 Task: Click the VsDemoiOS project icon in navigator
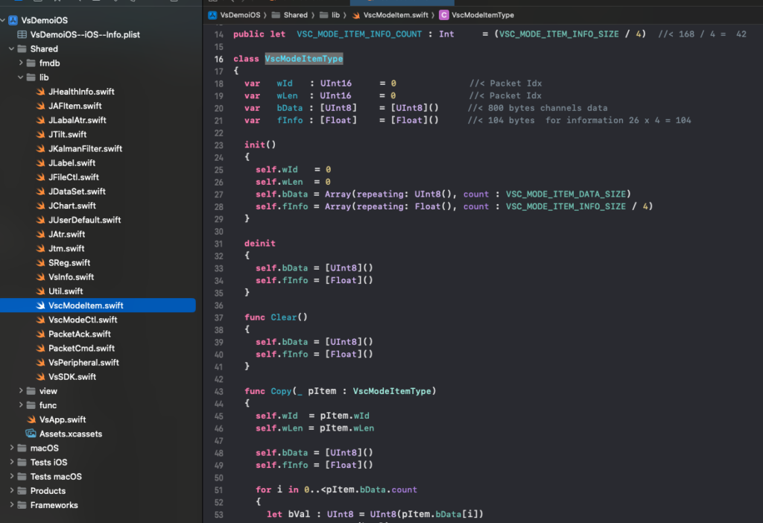pyautogui.click(x=13, y=20)
